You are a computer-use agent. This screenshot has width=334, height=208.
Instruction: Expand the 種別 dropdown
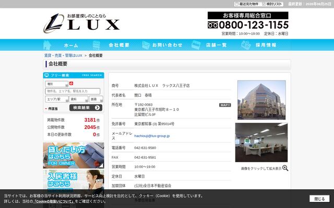[57, 84]
